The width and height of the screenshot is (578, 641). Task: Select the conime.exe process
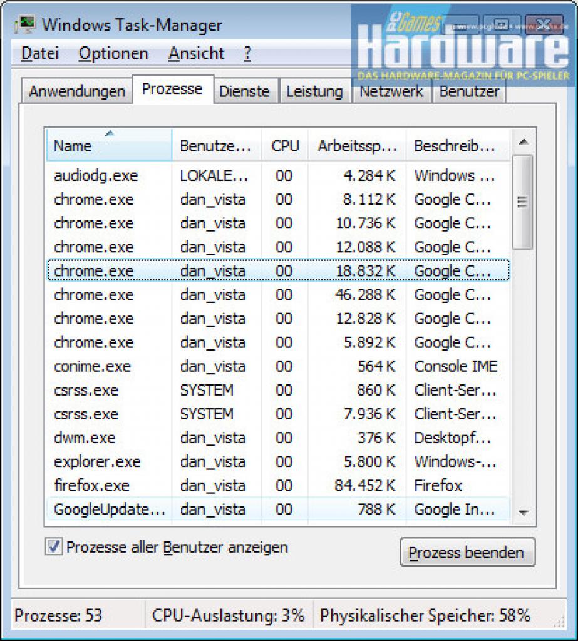pos(278,366)
